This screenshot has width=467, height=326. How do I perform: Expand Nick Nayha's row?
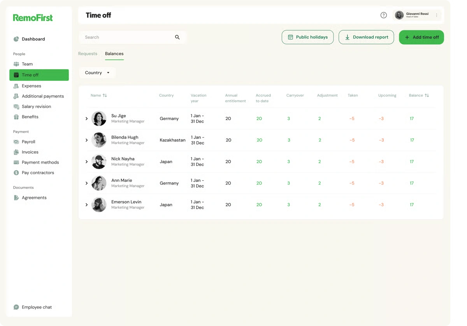click(86, 162)
